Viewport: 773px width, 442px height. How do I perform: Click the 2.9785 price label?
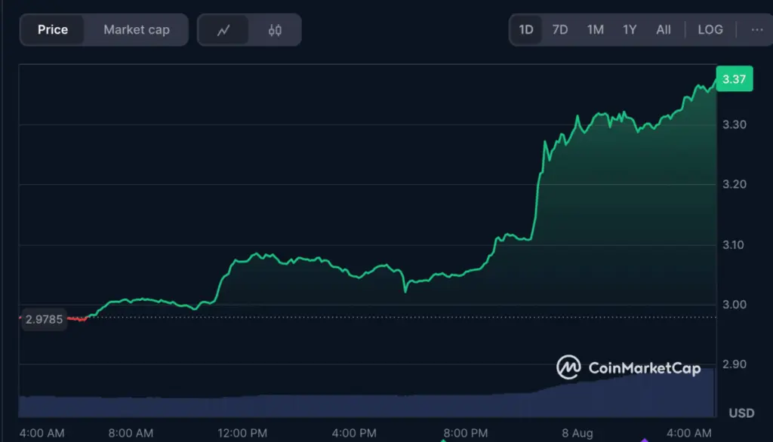[x=44, y=319]
